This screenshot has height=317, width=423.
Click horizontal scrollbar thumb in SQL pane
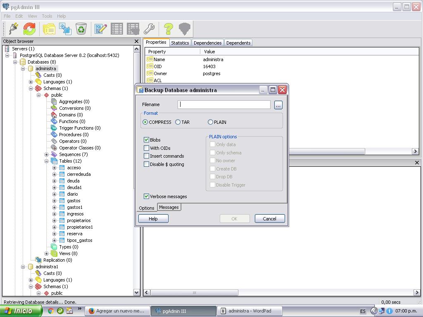[194, 293]
